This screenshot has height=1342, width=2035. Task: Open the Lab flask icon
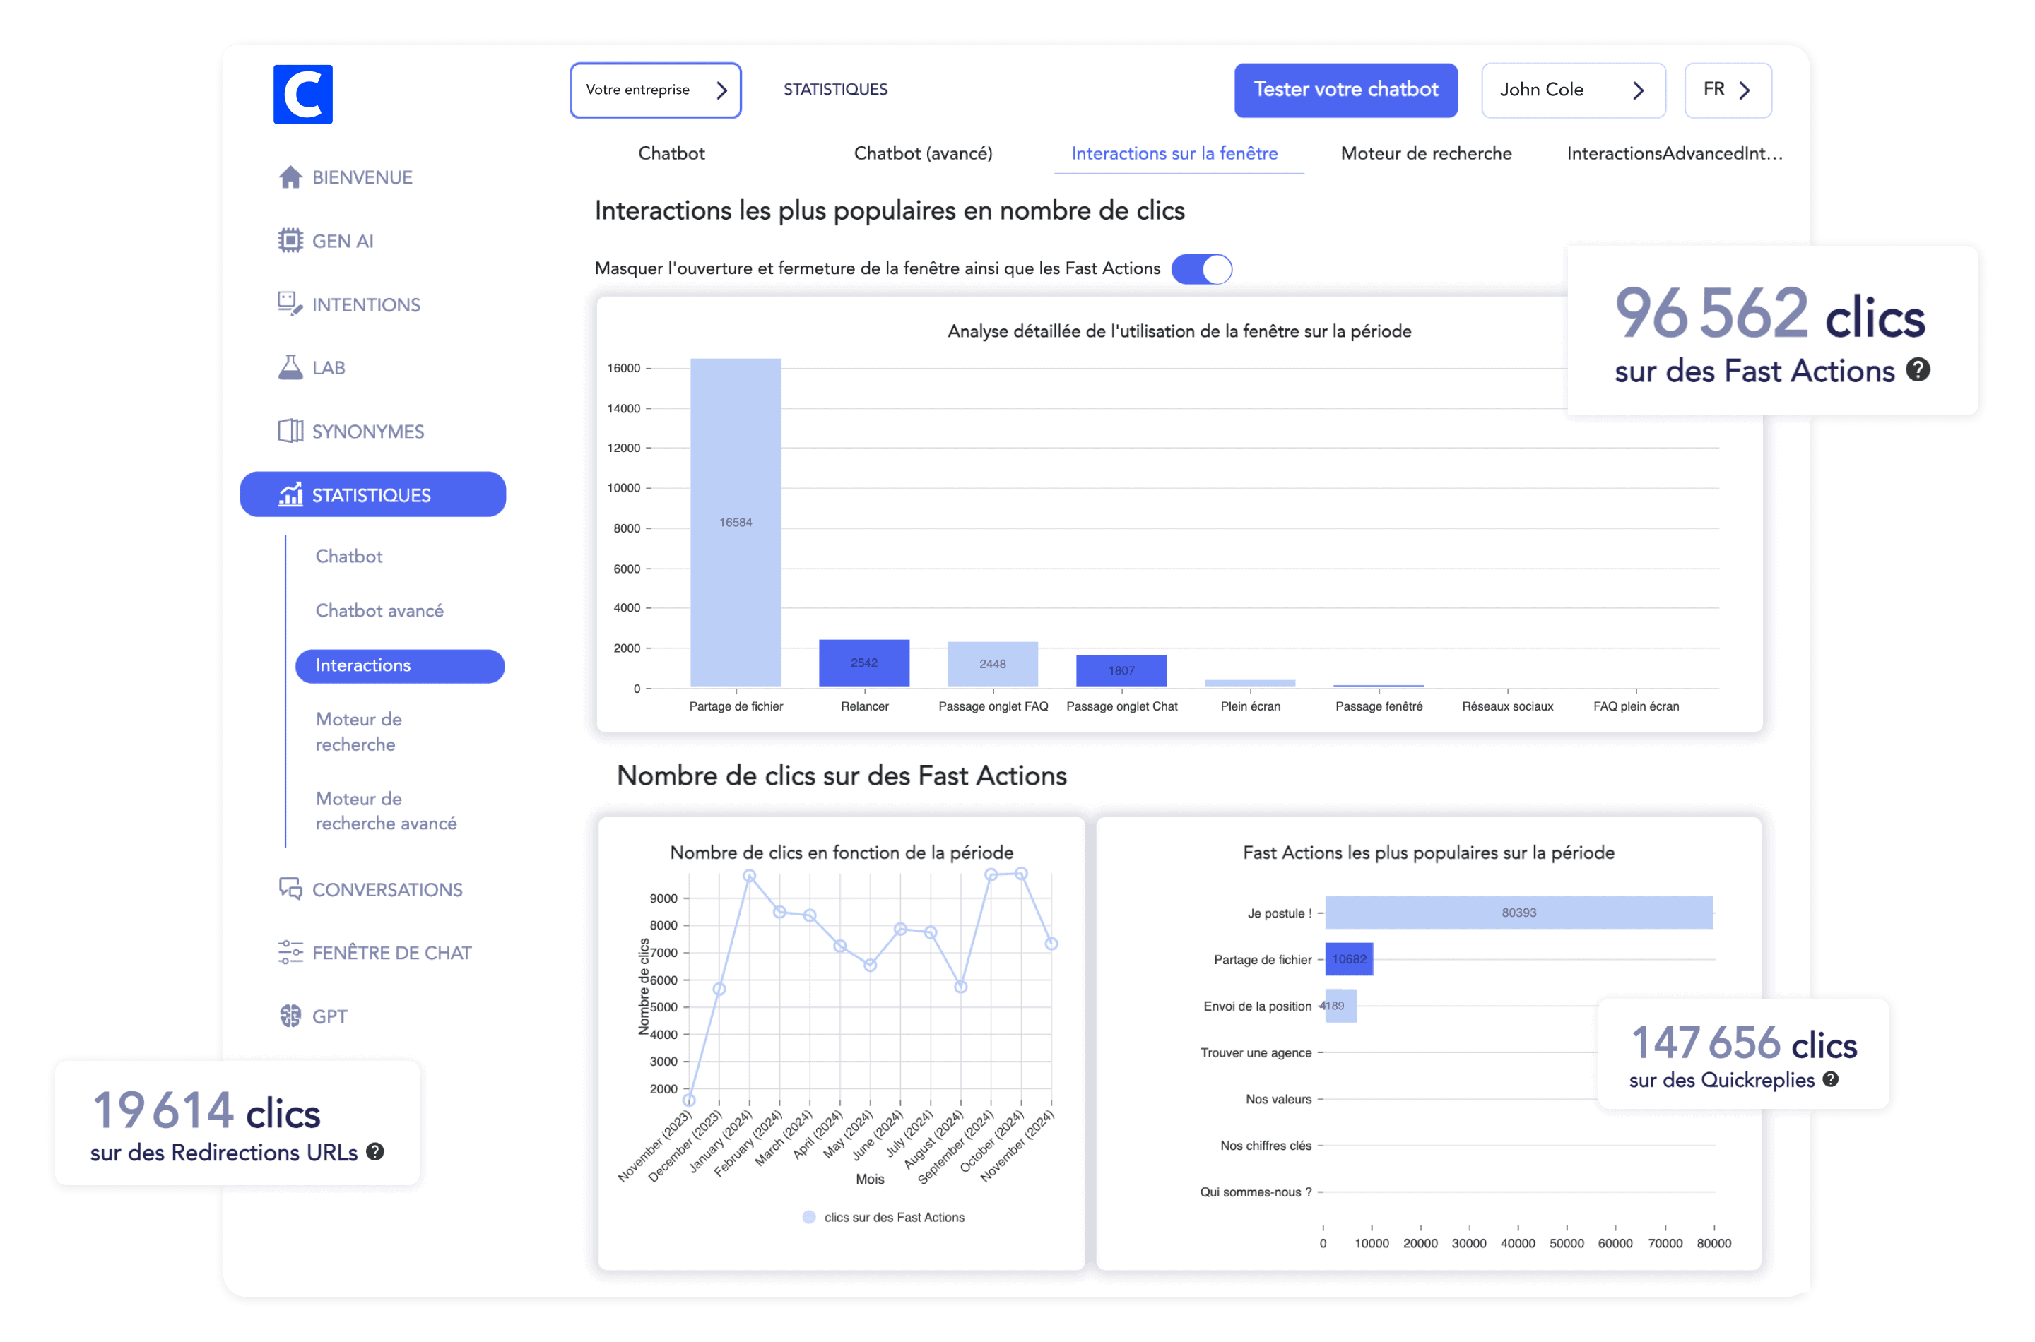click(290, 367)
